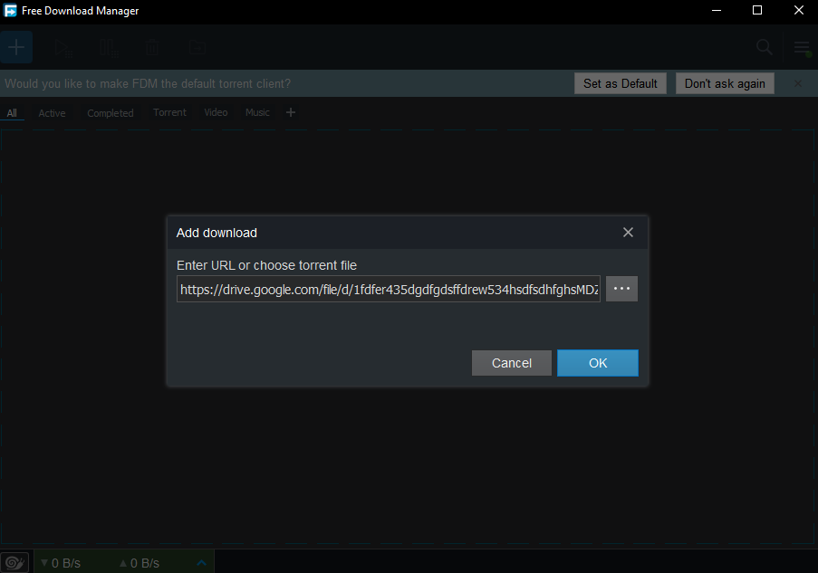Open the hamburger main menu
This screenshot has height=573, width=818.
pos(802,48)
